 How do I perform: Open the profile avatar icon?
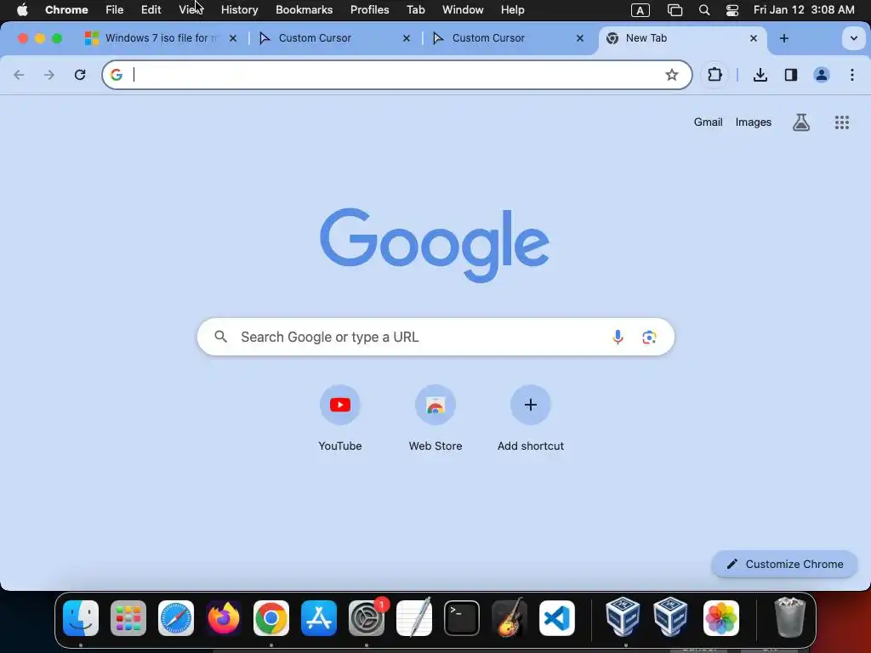pyautogui.click(x=821, y=75)
